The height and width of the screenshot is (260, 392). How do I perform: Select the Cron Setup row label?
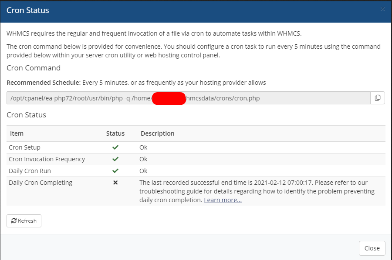(x=24, y=147)
